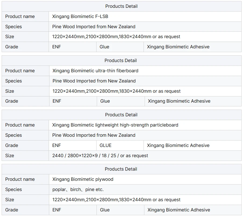Click the Size label in the particleboard table
243x216 pixels.
(x=25, y=156)
